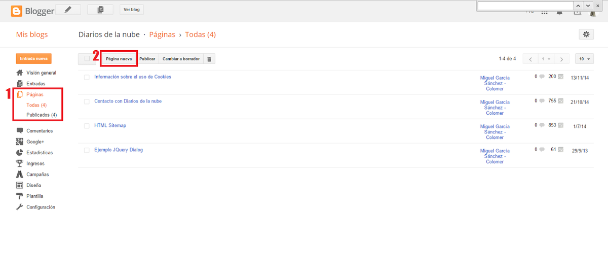This screenshot has width=608, height=277.
Task: Open Estadísticas from the sidebar
Action: coord(40,153)
